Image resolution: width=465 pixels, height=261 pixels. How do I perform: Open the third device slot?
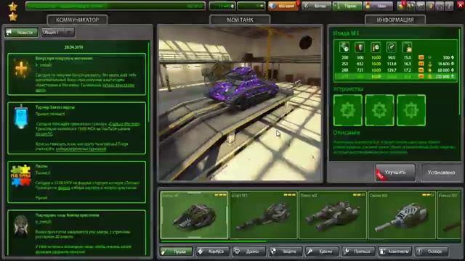(411, 110)
